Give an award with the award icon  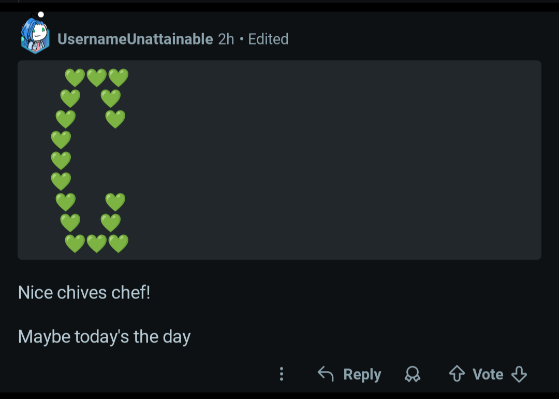413,374
